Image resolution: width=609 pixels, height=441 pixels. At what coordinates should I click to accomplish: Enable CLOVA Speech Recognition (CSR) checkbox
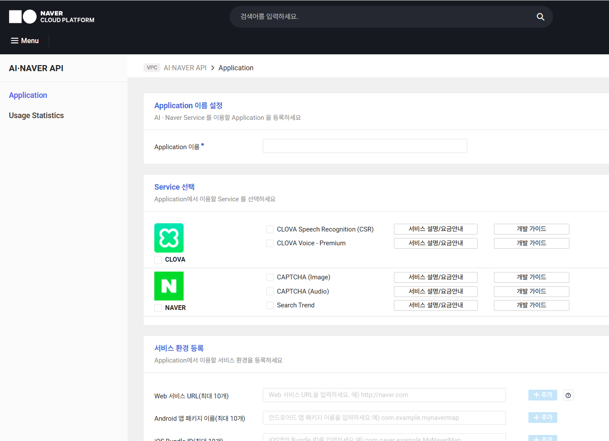click(x=270, y=229)
